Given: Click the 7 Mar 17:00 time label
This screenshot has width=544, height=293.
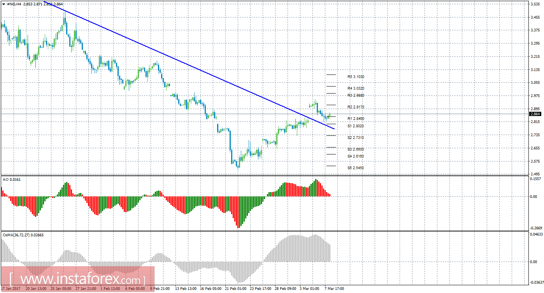Looking at the screenshot, I should click(x=334, y=289).
